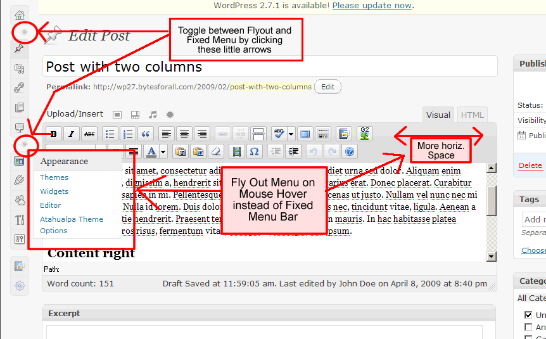Screen dimensions: 546x339
Task: Open the spellchecker language dropdown arrow
Action: [291, 134]
